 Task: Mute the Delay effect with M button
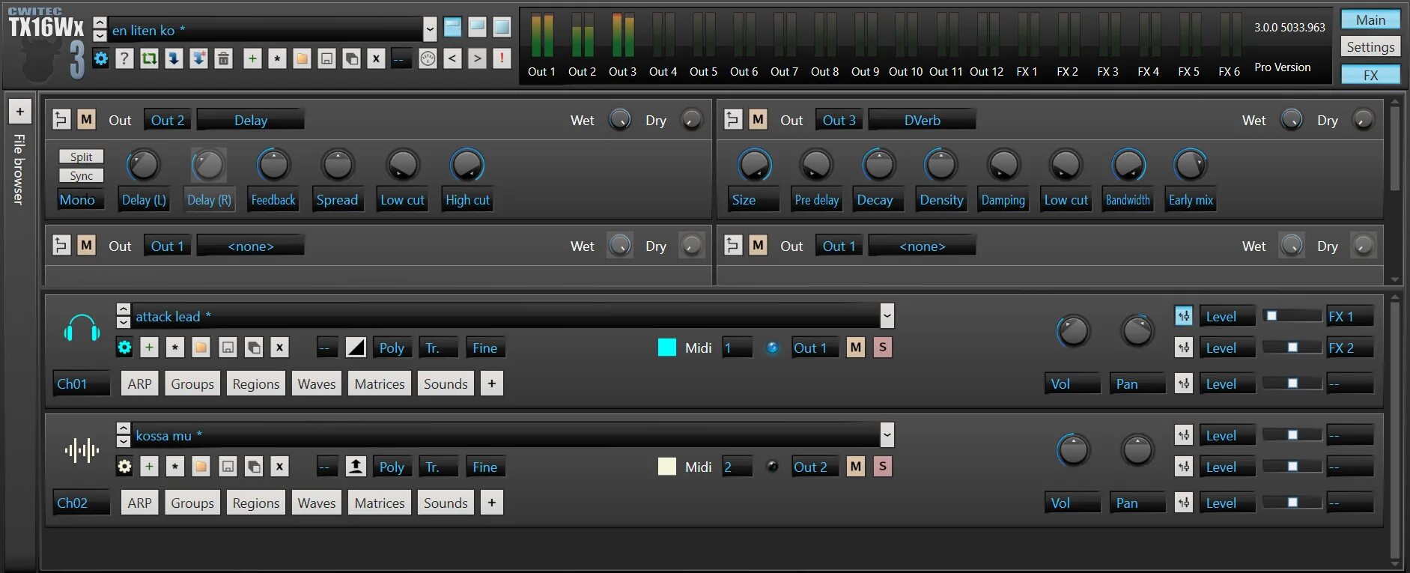pyautogui.click(x=86, y=120)
